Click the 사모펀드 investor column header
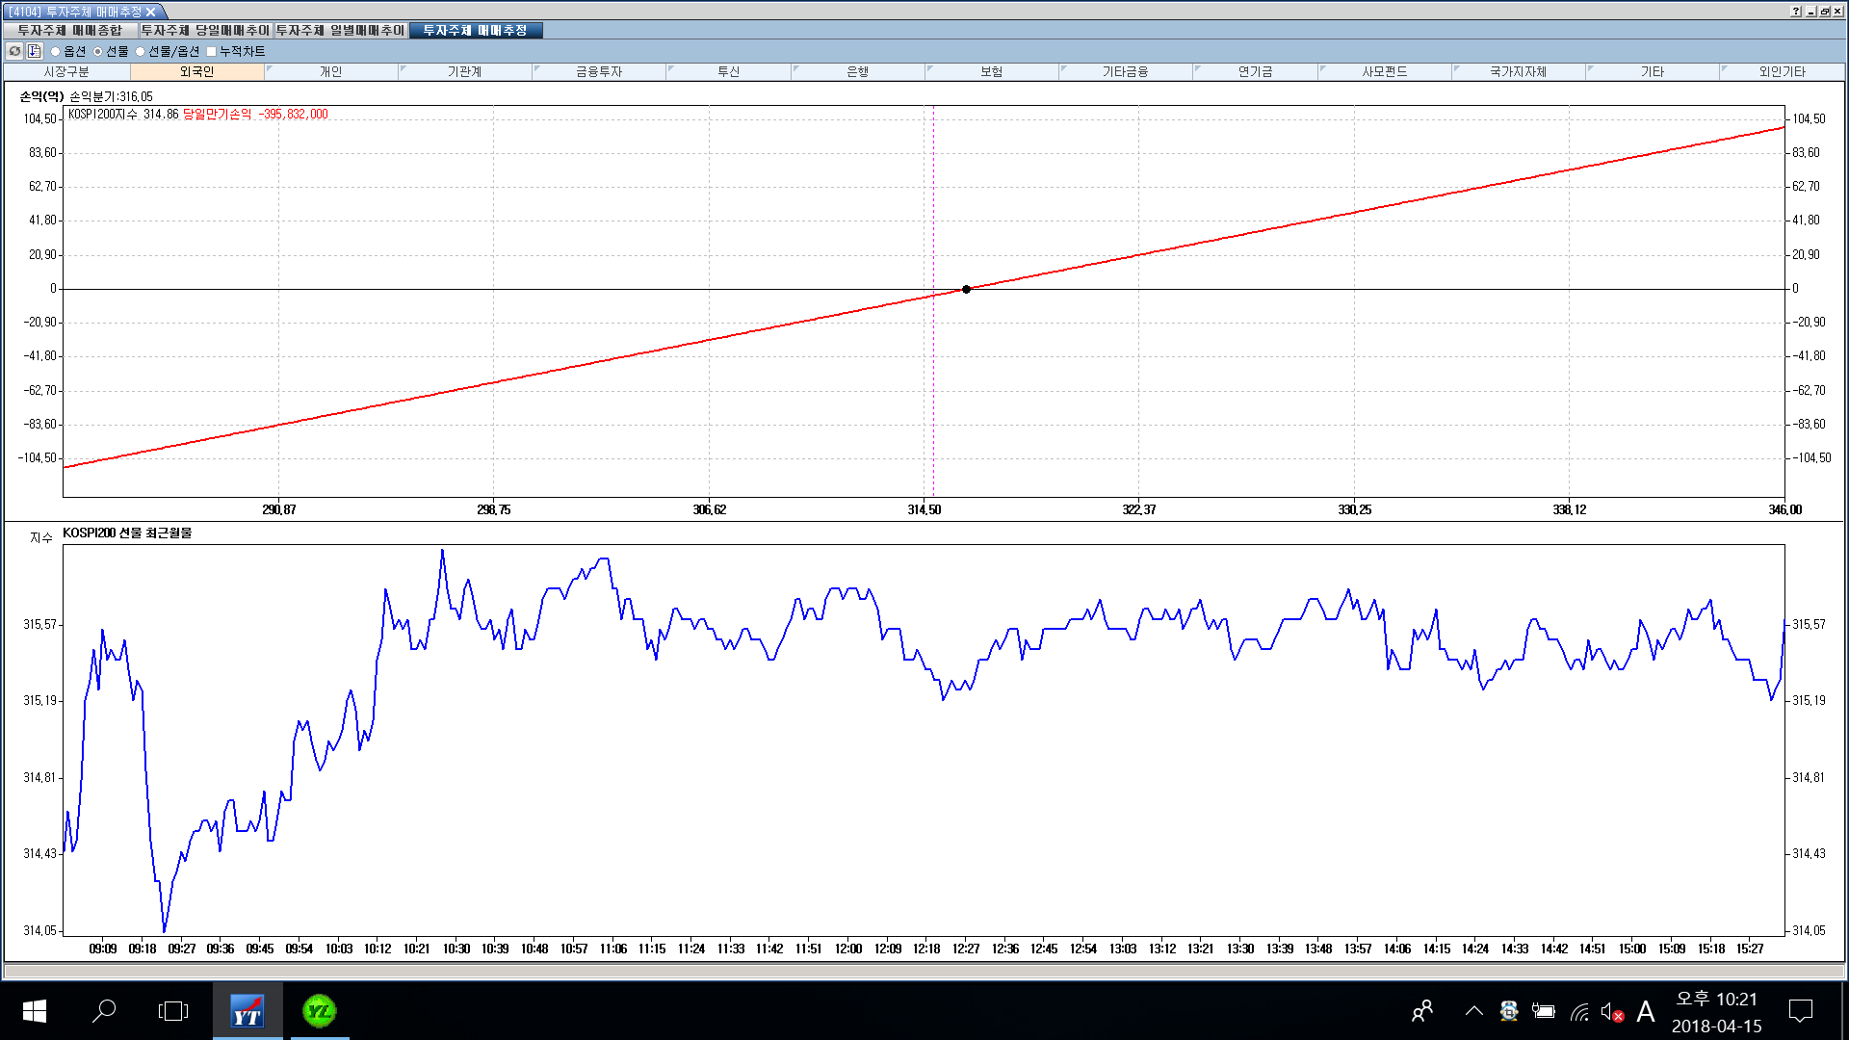The height and width of the screenshot is (1040, 1849). click(x=1384, y=72)
